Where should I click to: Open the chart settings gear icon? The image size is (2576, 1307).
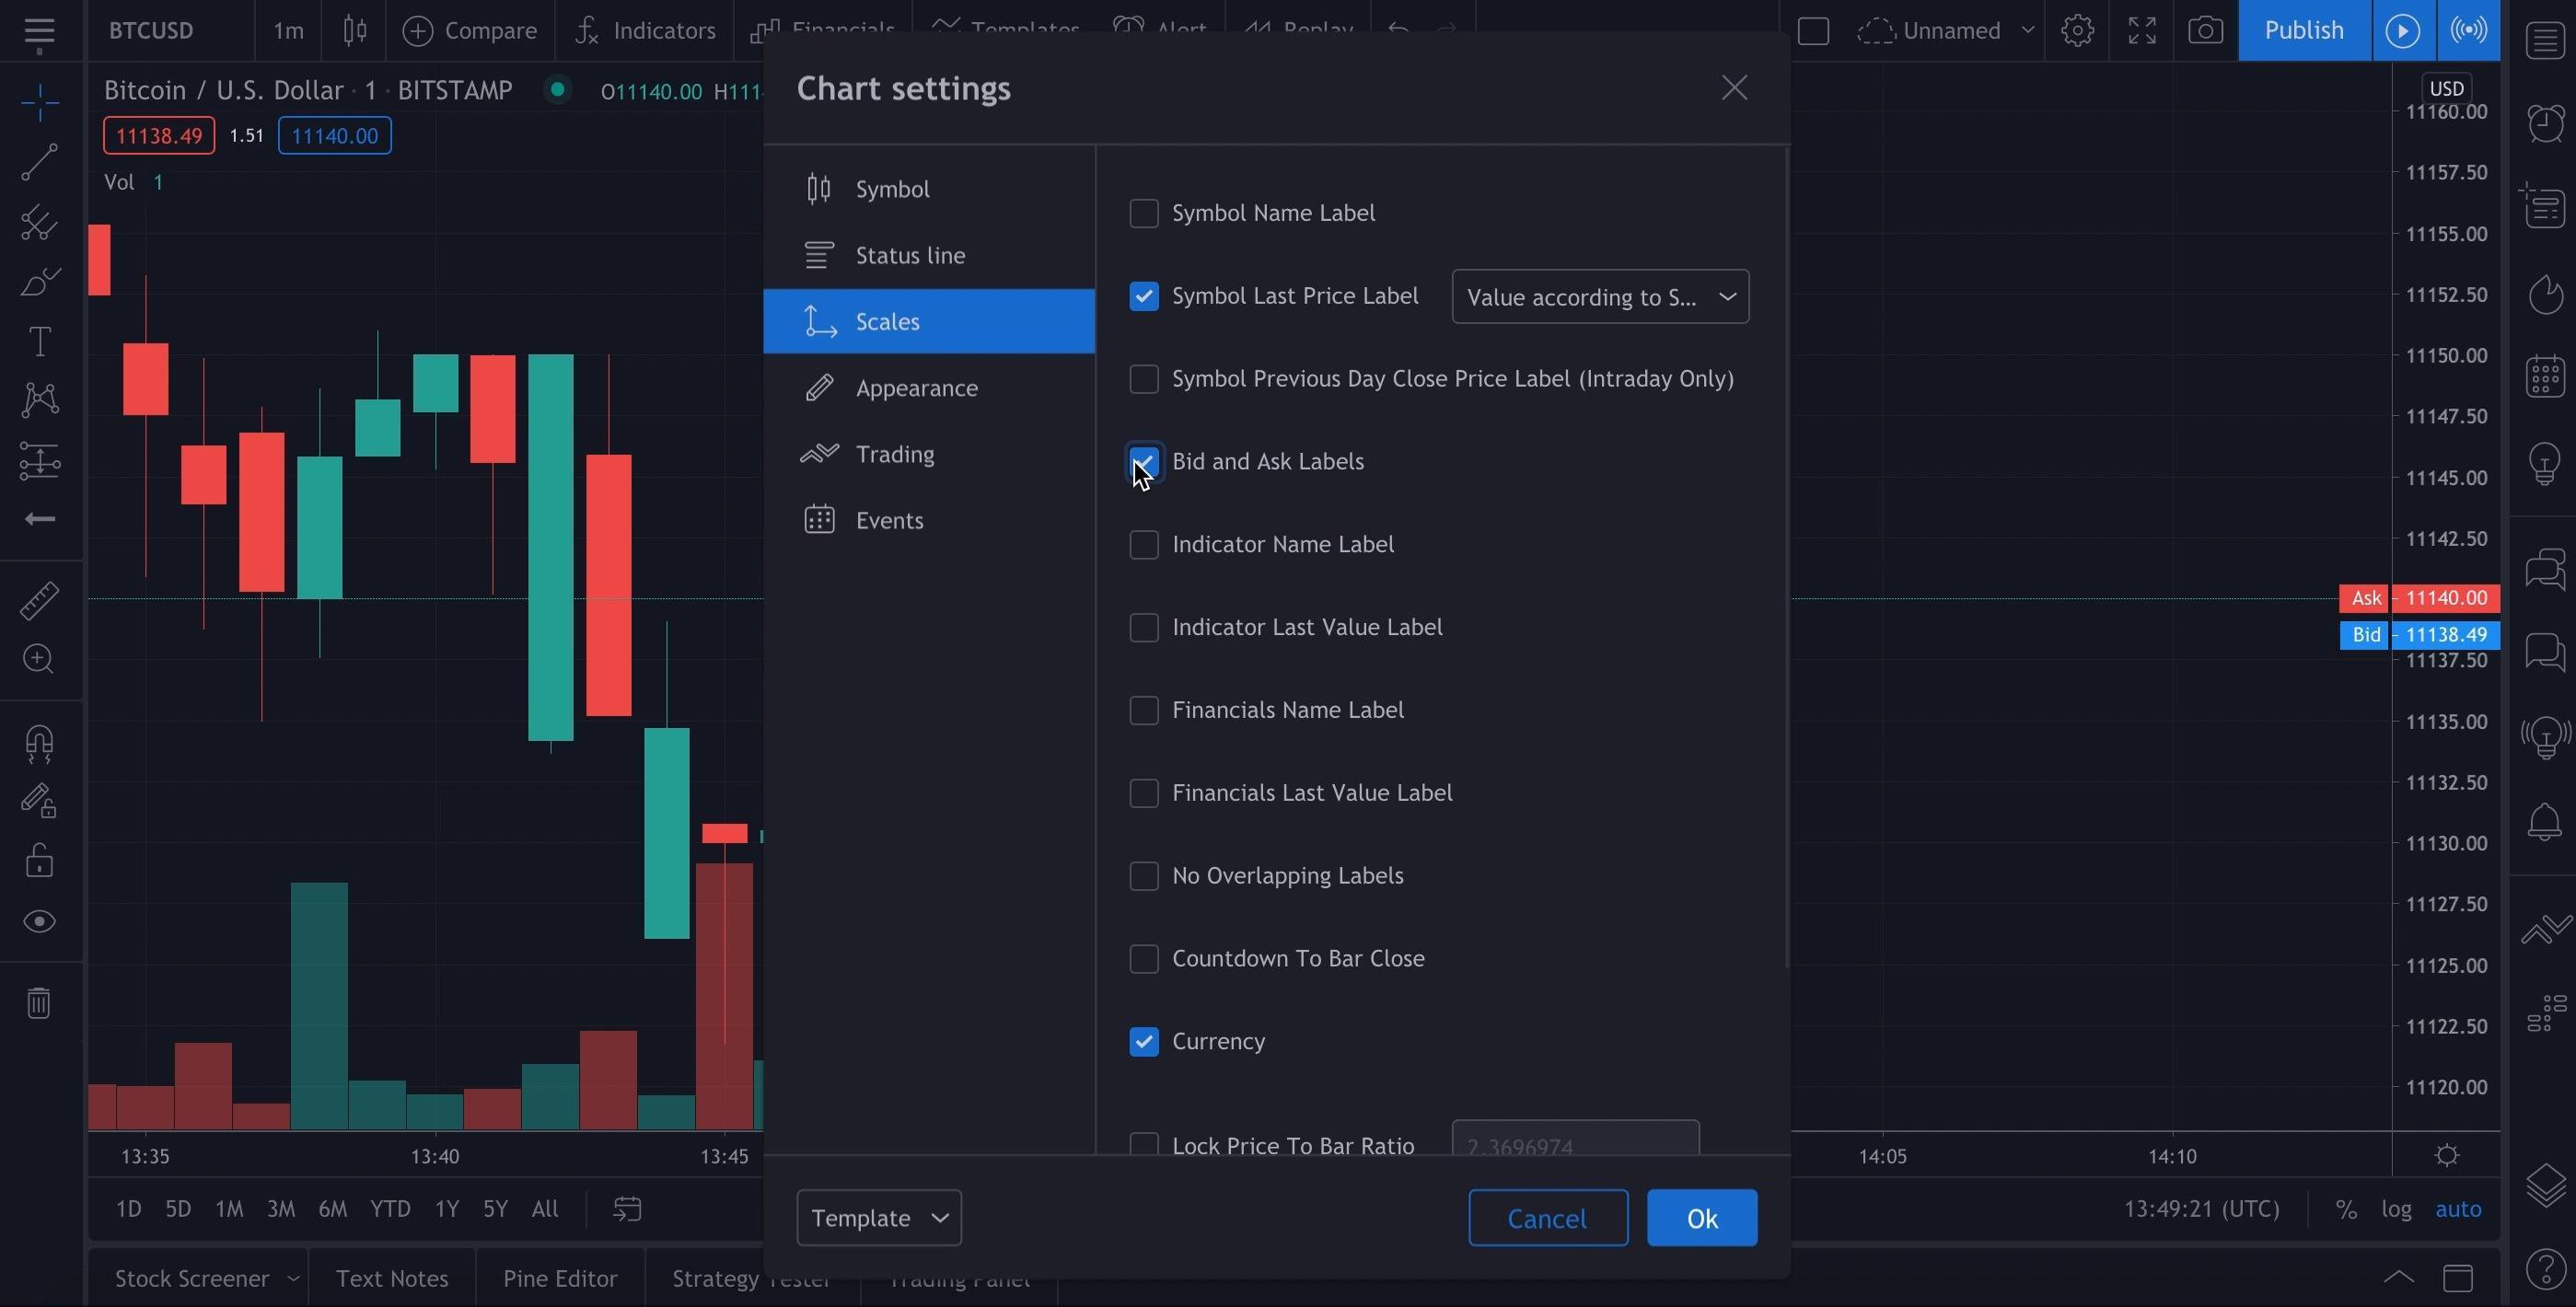point(2077,31)
